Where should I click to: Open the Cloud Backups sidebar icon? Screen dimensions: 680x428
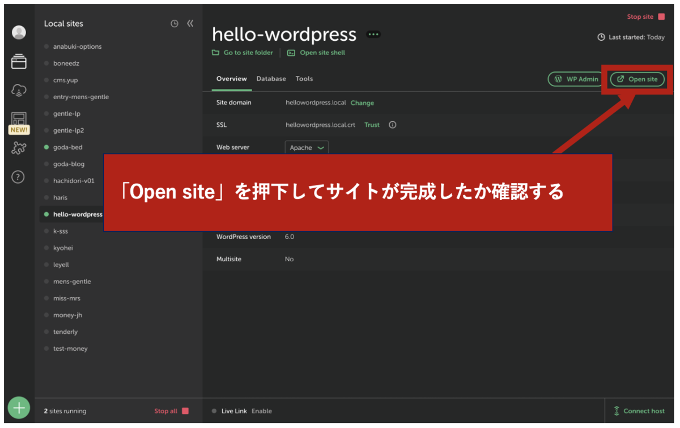tap(19, 90)
